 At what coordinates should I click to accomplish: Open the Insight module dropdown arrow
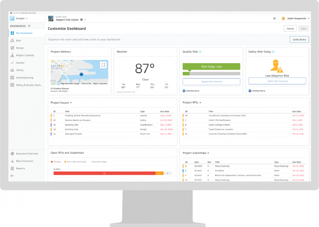(27, 18)
